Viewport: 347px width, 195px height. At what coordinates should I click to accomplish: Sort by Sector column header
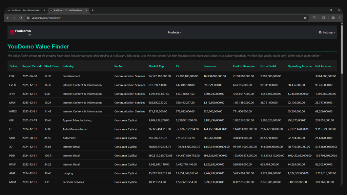coord(119,66)
